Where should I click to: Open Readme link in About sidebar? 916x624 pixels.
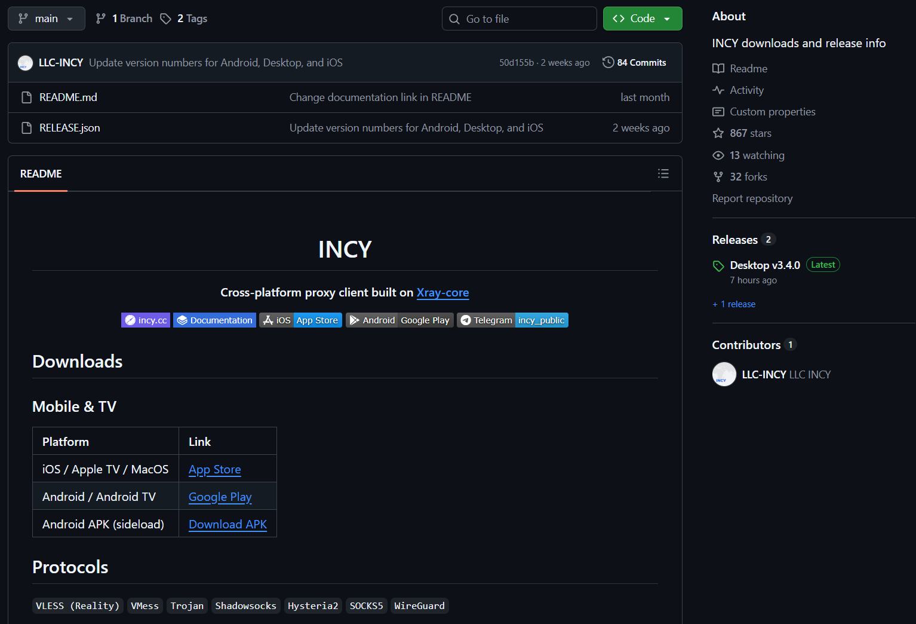pyautogui.click(x=748, y=69)
